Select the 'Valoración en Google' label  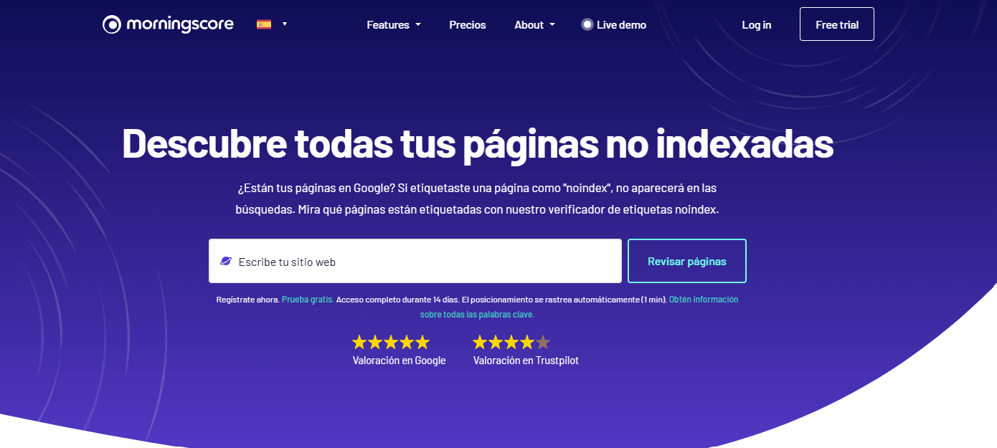(399, 361)
